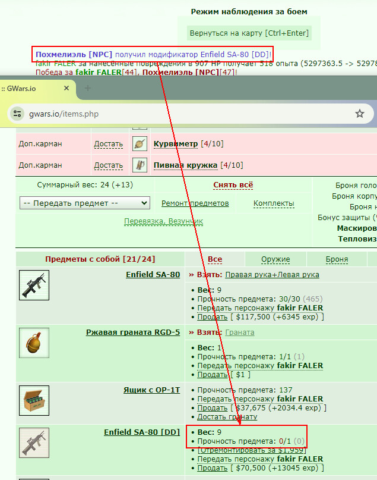
Task: Click Суммарный вес: 24 (+13) text
Action: coord(85,185)
